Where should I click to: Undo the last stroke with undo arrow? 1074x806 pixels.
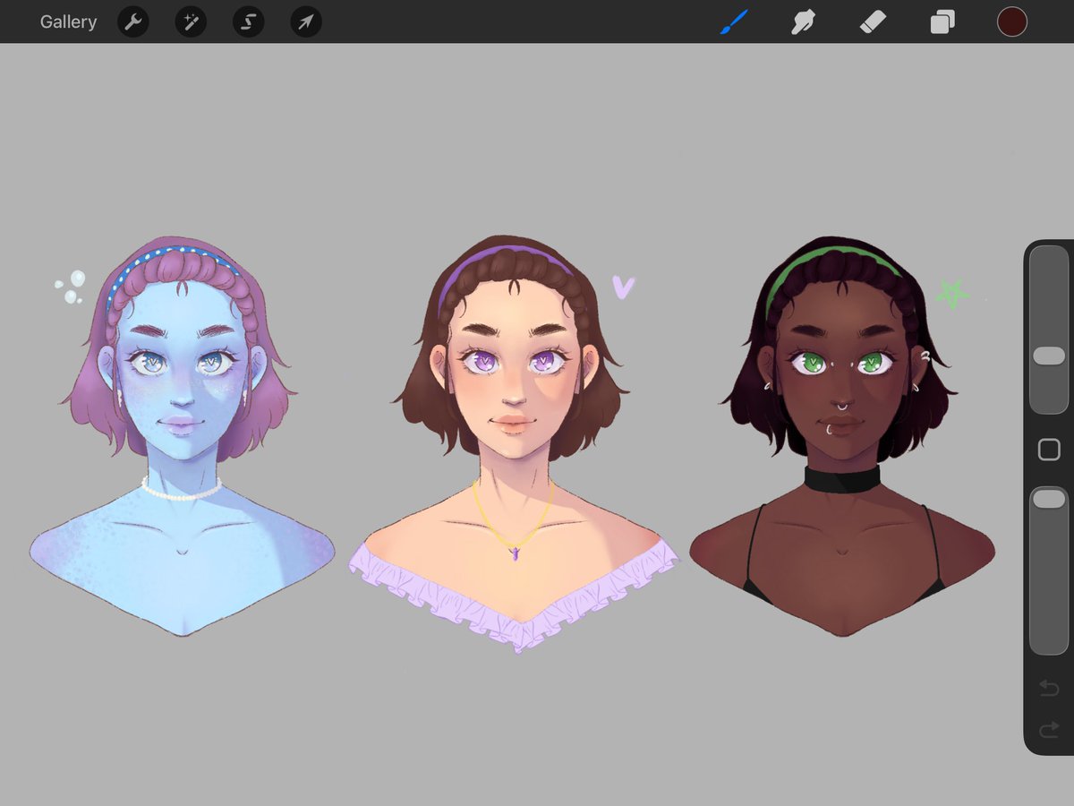pos(1049,688)
